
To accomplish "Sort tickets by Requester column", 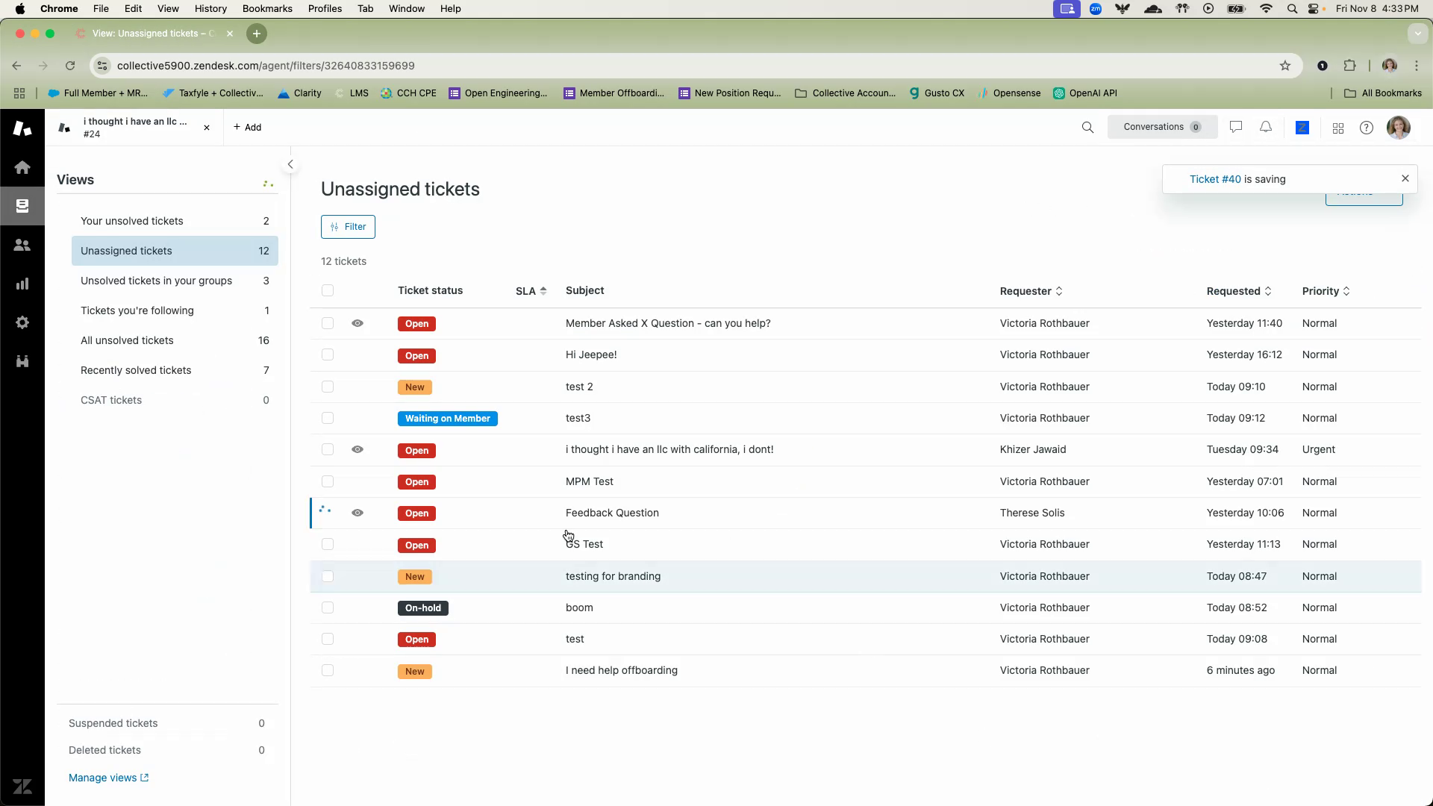I will click(1031, 291).
